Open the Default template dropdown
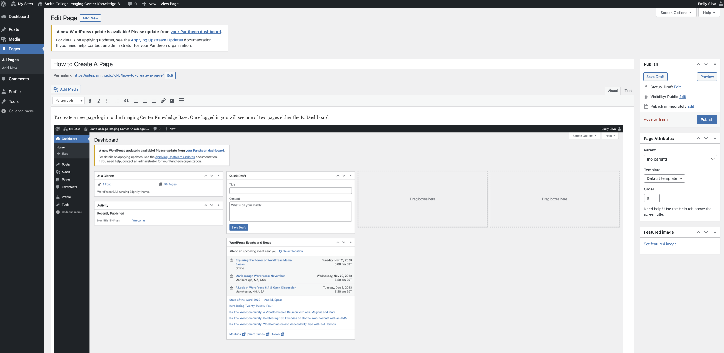This screenshot has height=353, width=724. pos(664,178)
